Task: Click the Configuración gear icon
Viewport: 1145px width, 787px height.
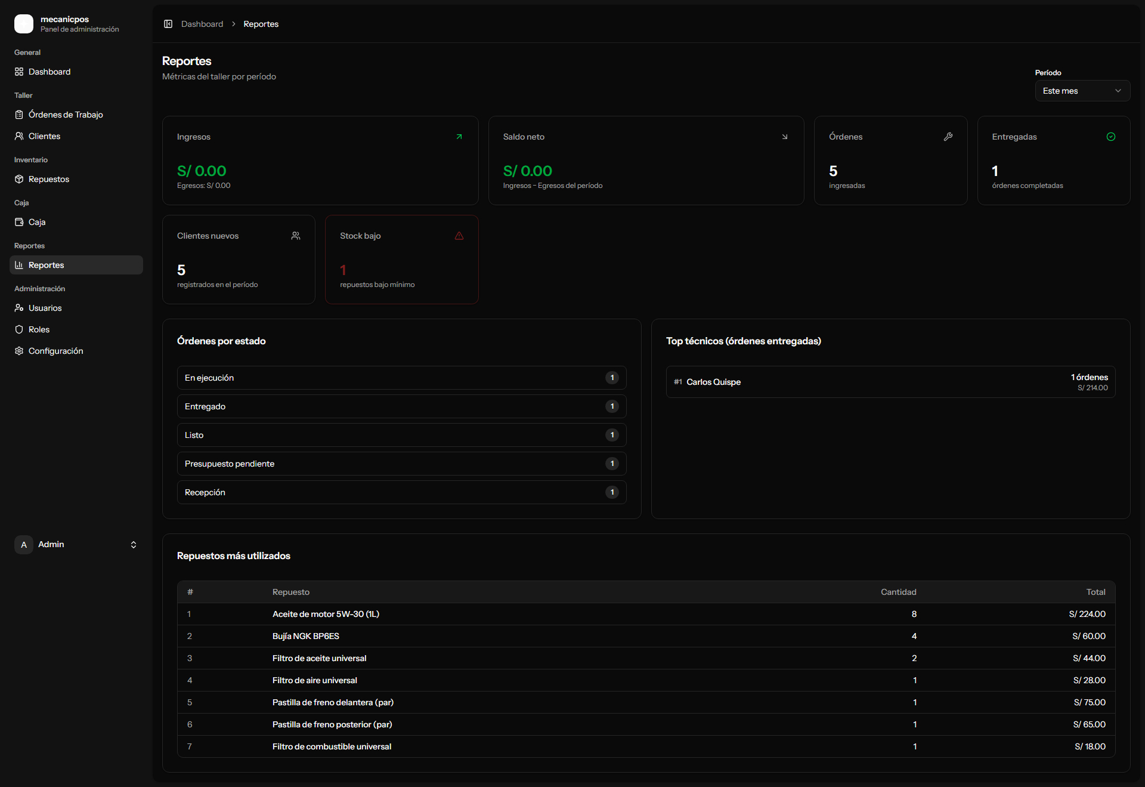Action: pos(19,351)
